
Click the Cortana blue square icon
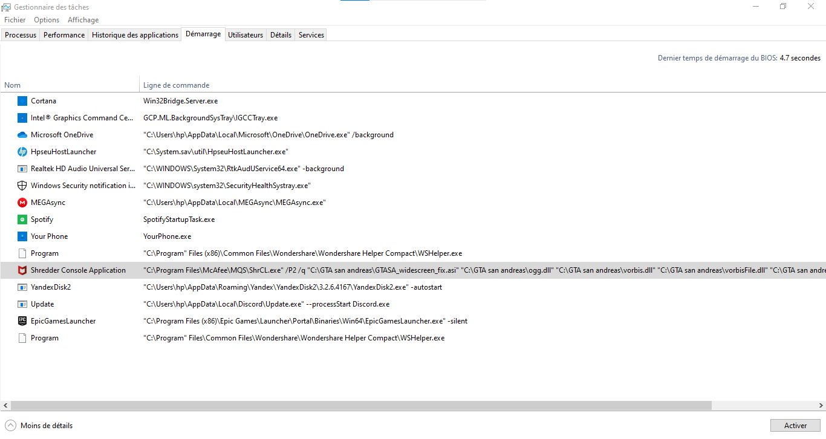pyautogui.click(x=22, y=101)
